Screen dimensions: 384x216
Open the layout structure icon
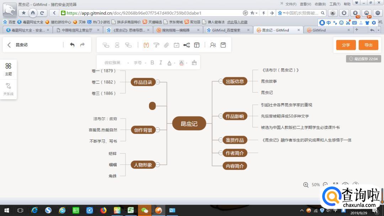(x=187, y=45)
